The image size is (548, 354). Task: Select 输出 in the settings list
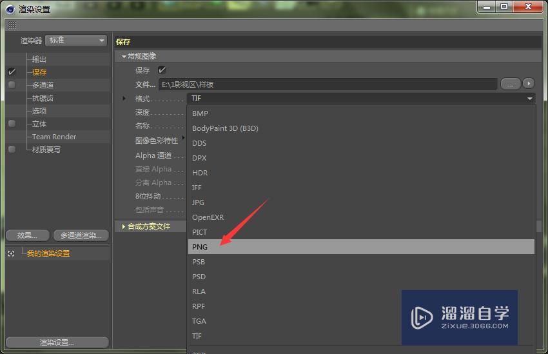click(x=39, y=59)
